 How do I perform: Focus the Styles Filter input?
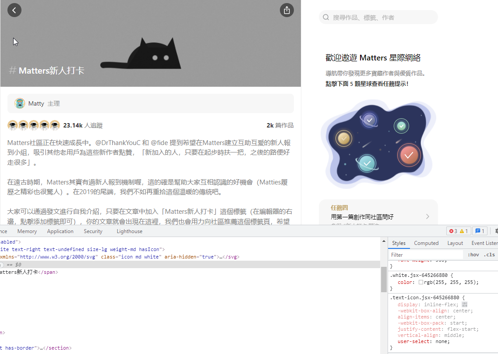[426, 255]
